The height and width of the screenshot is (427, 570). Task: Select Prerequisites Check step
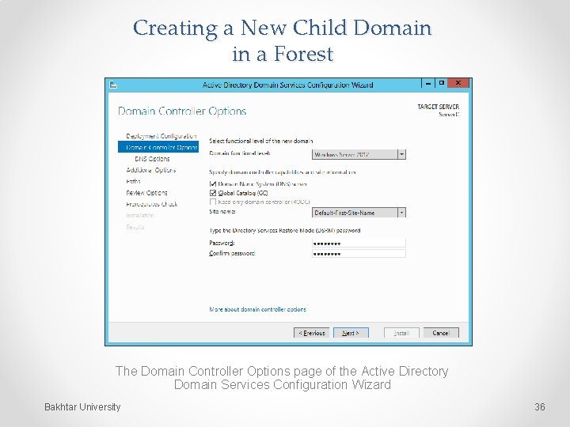pos(151,204)
